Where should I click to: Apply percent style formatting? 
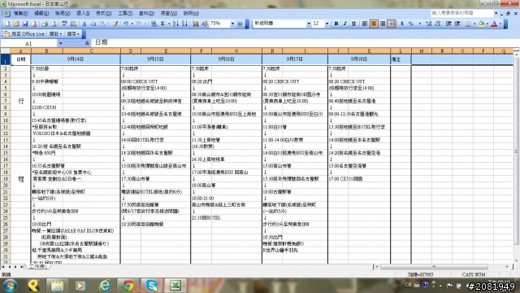[411, 24]
